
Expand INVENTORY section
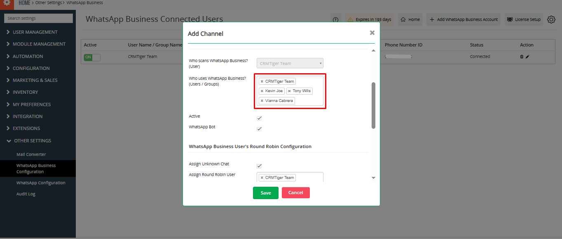[22, 92]
